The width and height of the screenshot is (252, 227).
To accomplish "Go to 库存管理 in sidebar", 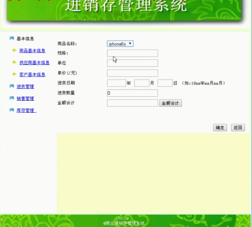I will [x=26, y=110].
